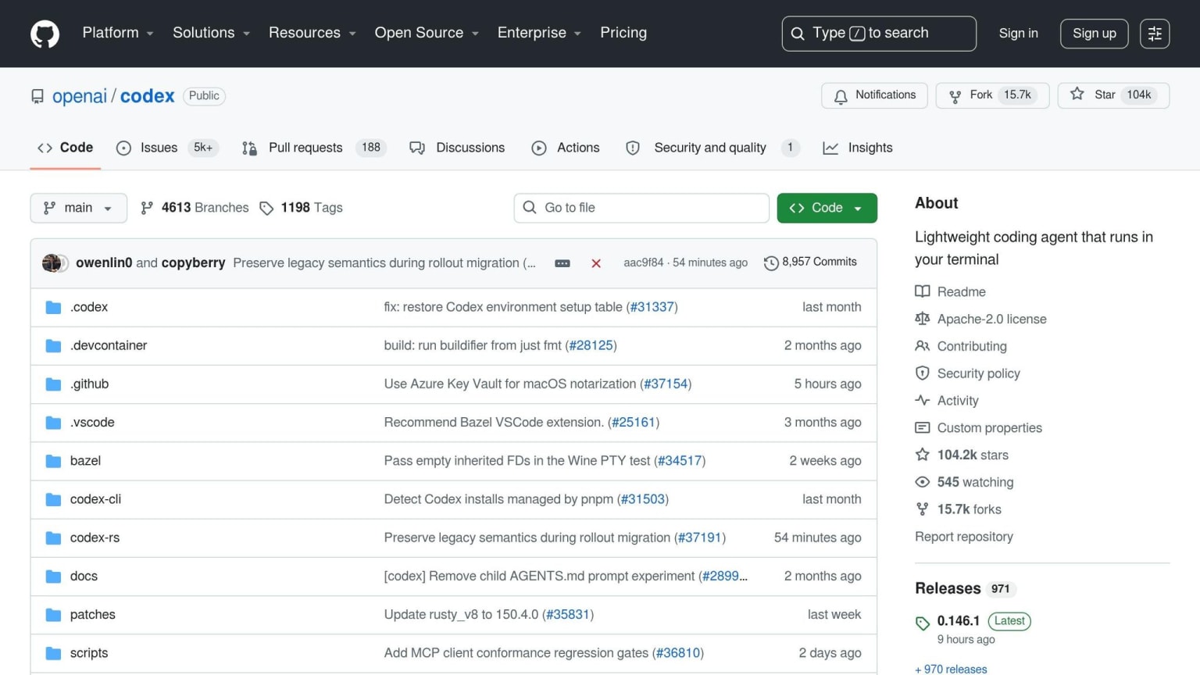This screenshot has height=675, width=1200.
Task: Click the repository icon before openai
Action: (x=37, y=96)
